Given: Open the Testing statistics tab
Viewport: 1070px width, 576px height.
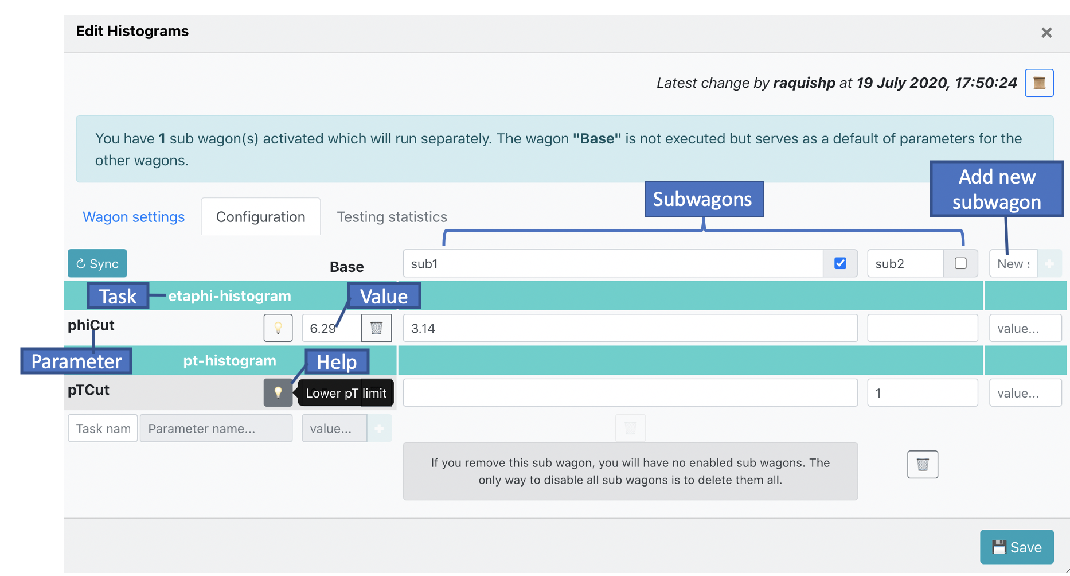Looking at the screenshot, I should [392, 217].
